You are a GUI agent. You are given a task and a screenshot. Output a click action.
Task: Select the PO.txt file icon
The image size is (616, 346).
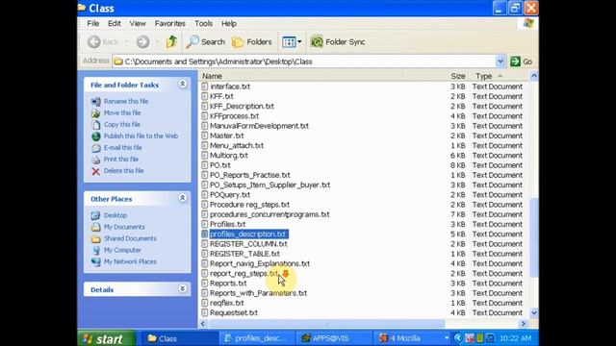coord(205,165)
